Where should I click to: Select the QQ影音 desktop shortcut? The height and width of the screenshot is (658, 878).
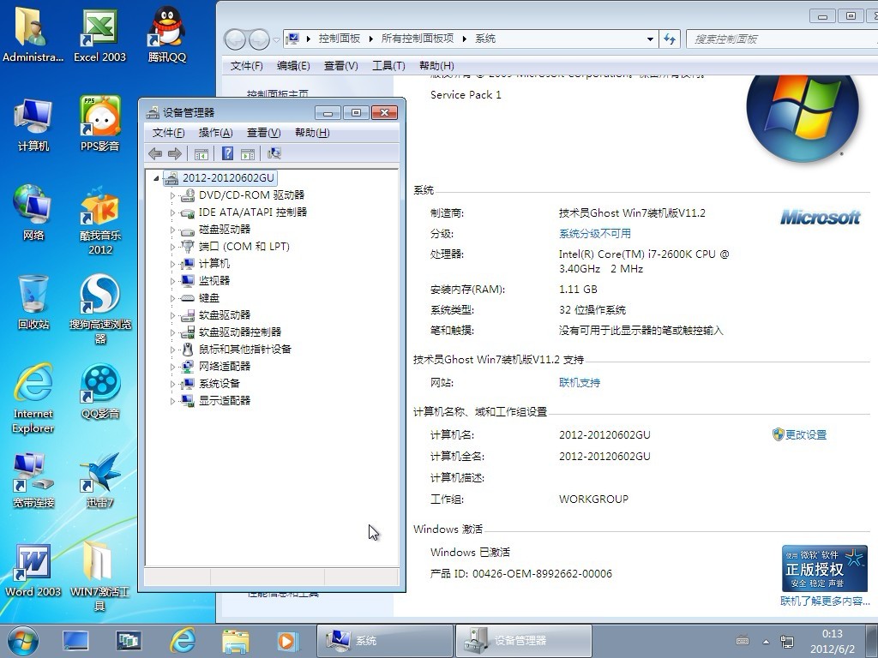[x=99, y=392]
